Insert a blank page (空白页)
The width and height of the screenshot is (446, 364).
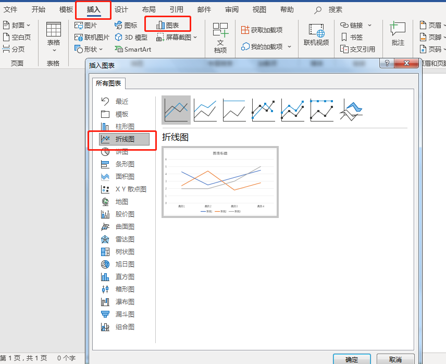[x=17, y=37]
